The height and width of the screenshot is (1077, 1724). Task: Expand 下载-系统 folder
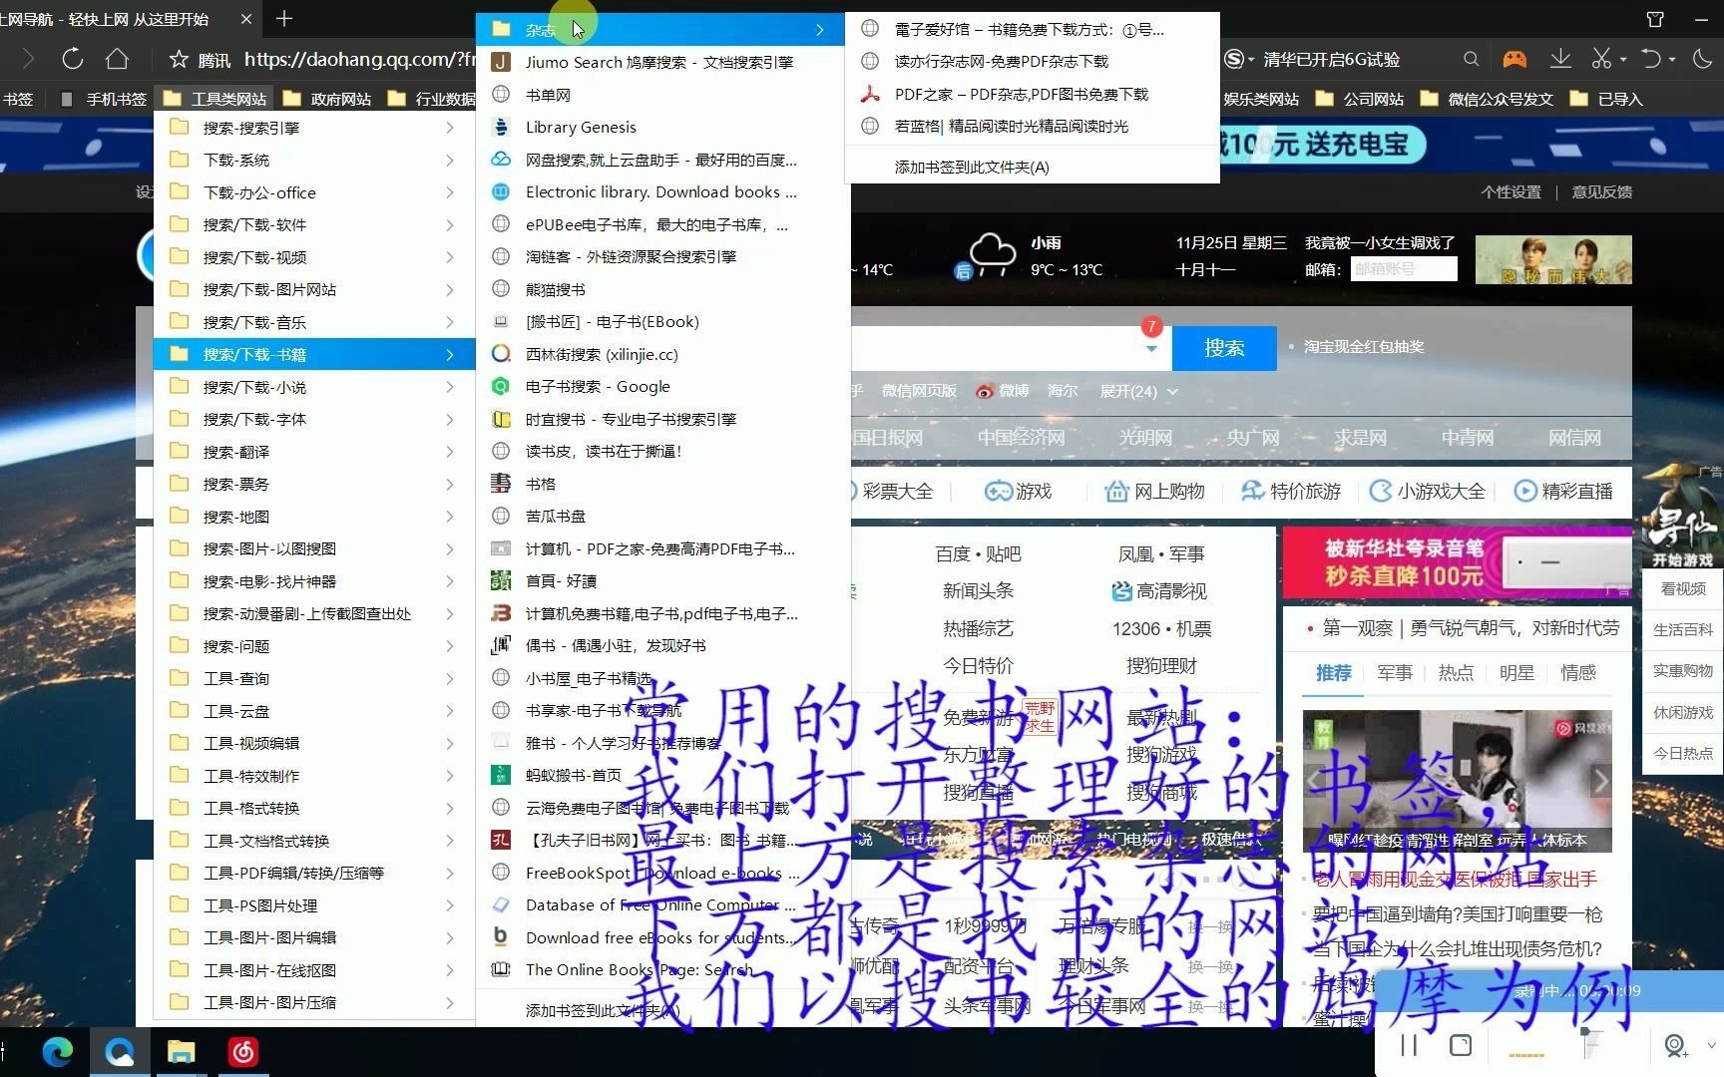pos(313,160)
